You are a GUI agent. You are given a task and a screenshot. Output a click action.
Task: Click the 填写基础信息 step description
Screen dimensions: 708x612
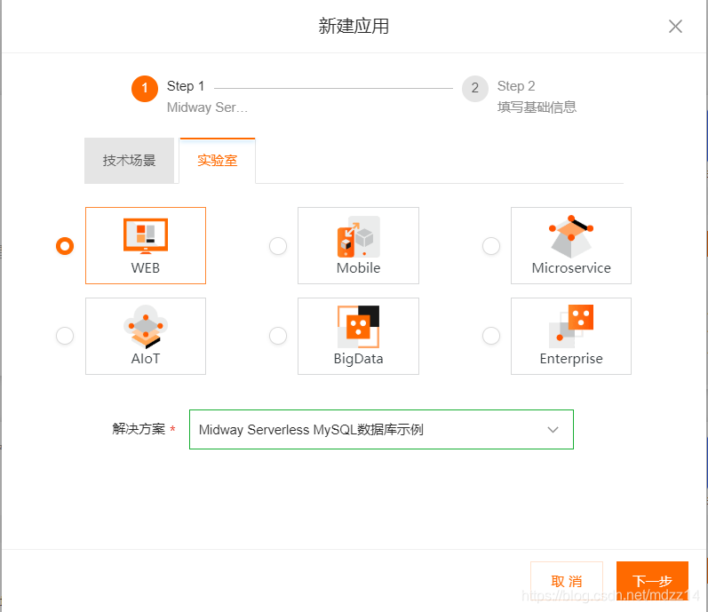(537, 107)
